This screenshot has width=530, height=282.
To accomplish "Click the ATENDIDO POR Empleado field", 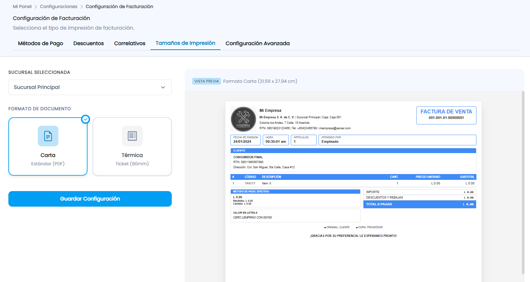I will [x=397, y=140].
